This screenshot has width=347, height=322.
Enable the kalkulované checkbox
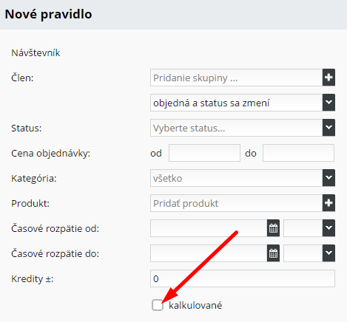tap(158, 305)
